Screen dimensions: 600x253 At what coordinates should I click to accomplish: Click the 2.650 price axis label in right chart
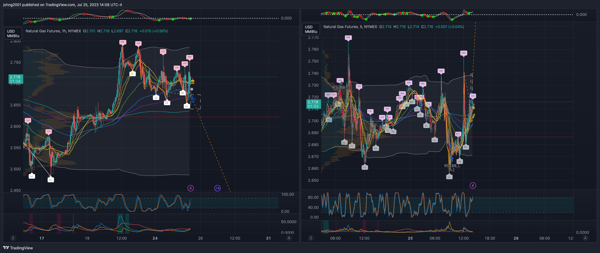pos(313,180)
